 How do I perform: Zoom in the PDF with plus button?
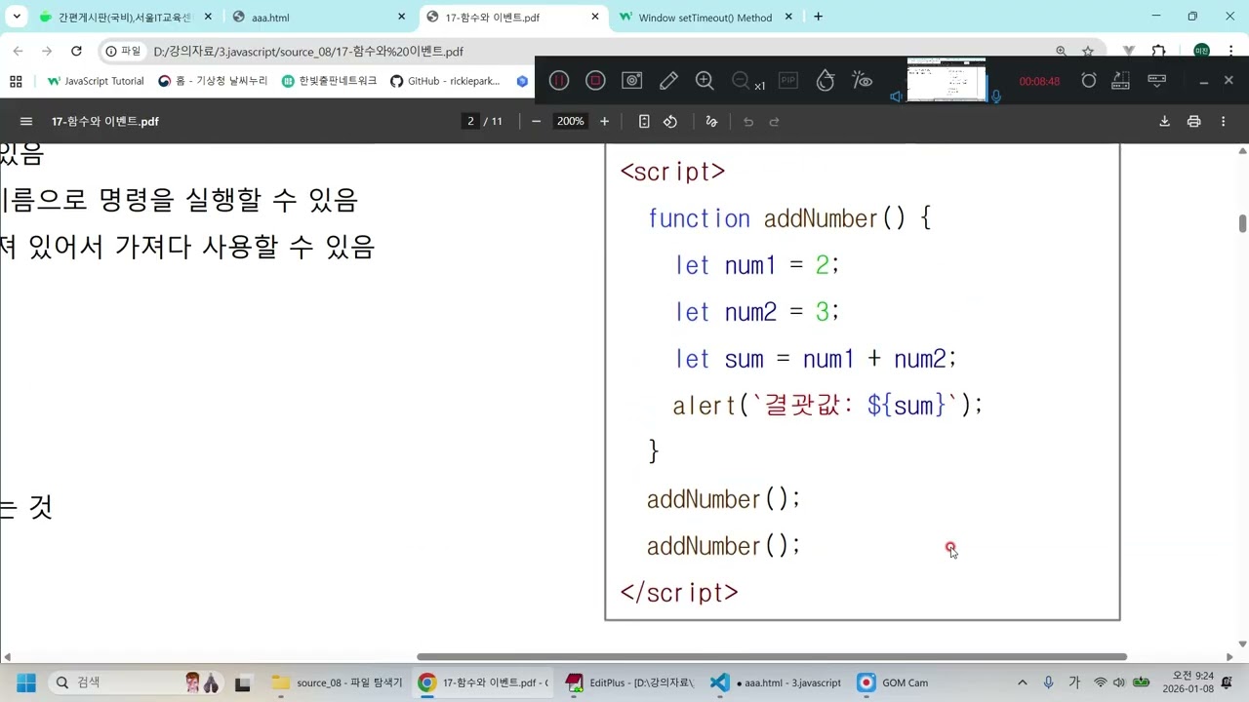pos(604,122)
